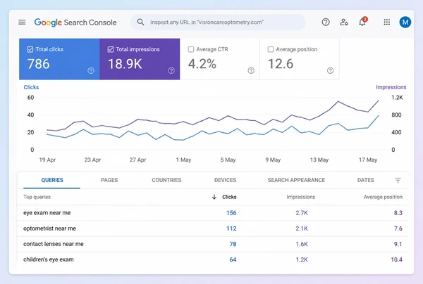423x284 pixels.
Task: Click the Impressions chart axis label
Action: coord(391,87)
